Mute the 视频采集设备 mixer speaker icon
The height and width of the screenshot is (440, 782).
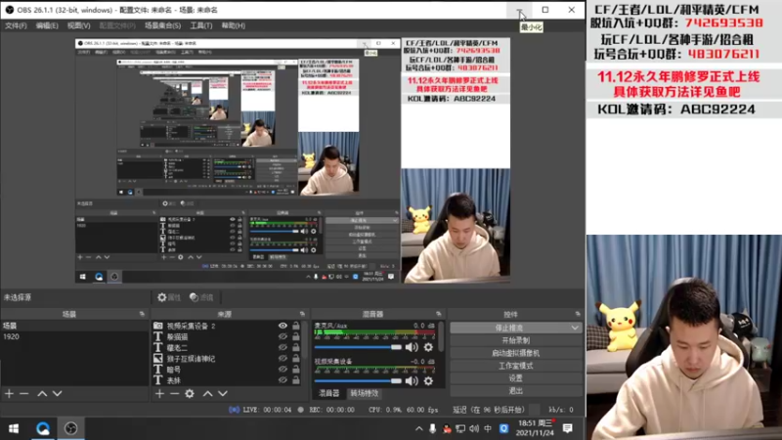412,381
